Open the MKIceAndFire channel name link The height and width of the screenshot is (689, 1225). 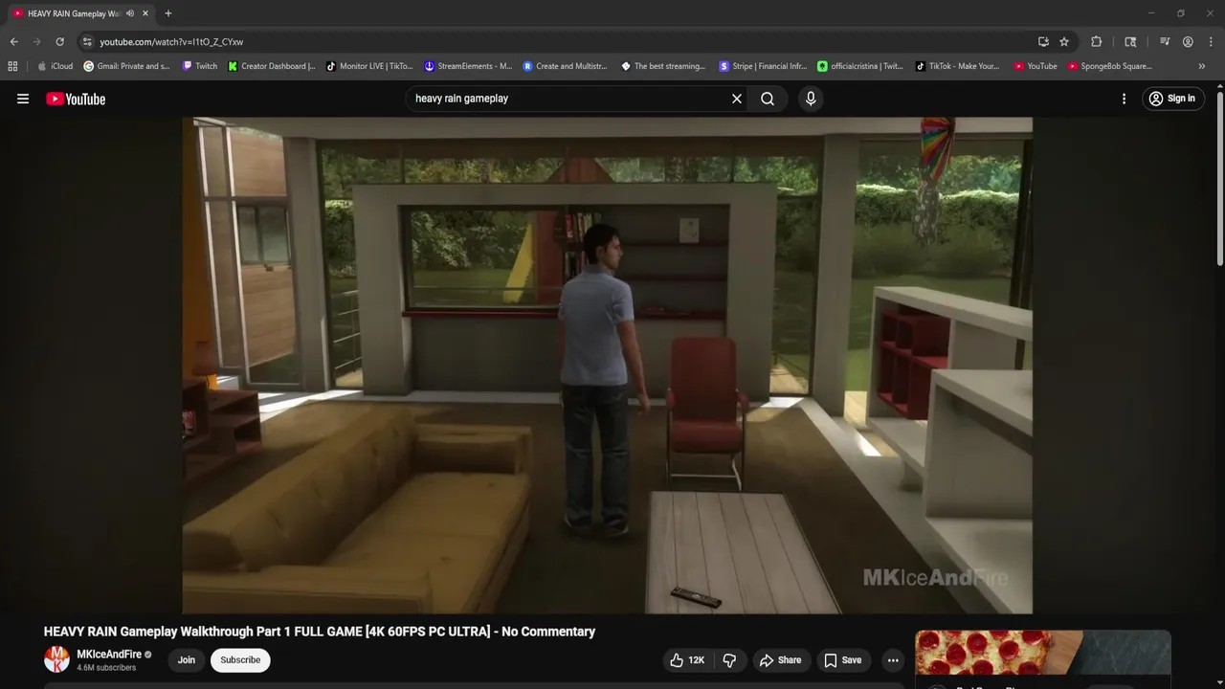[x=109, y=655]
